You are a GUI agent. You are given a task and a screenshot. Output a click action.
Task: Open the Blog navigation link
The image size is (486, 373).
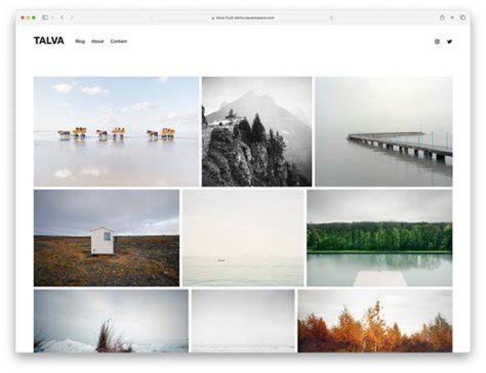(80, 41)
